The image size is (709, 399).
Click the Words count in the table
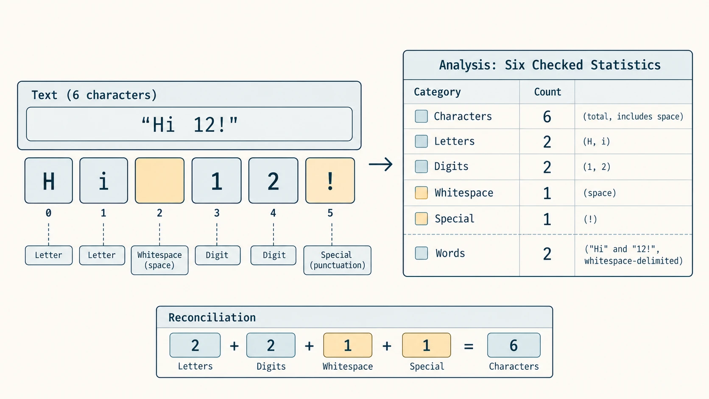click(x=547, y=254)
